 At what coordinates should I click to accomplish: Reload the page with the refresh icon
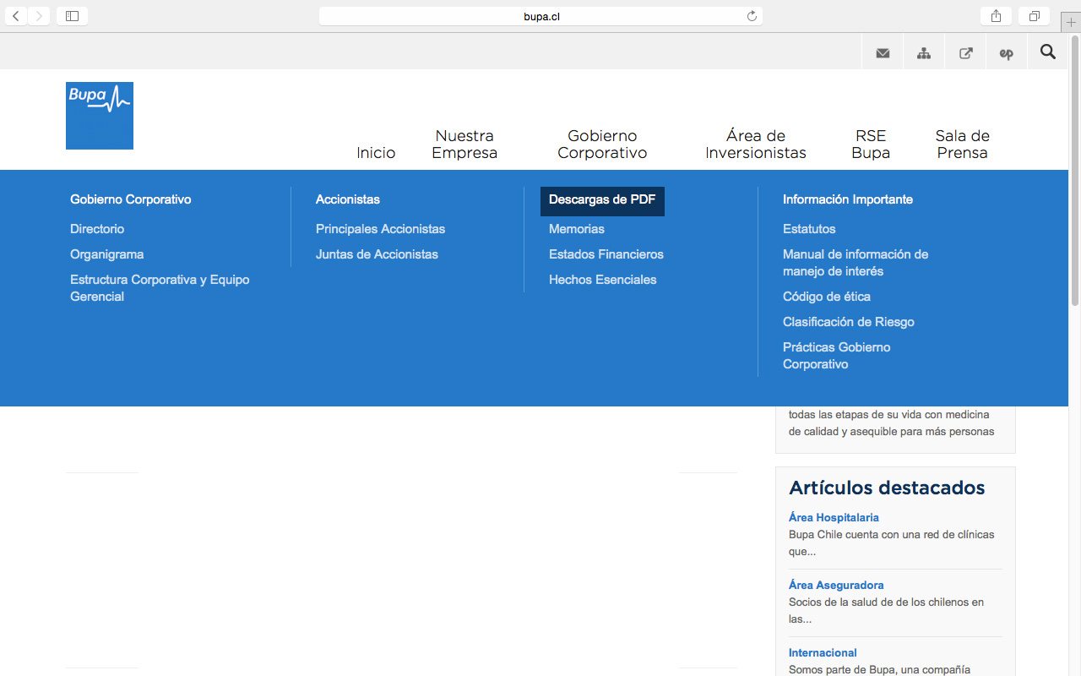click(x=752, y=16)
